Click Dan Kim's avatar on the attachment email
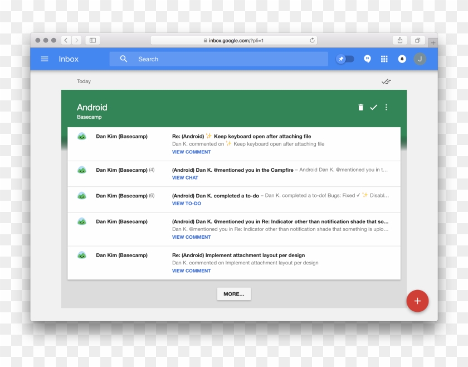 (x=82, y=255)
